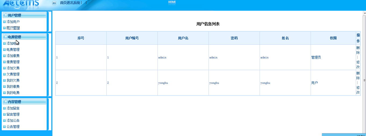Select the admin 姓名 cell
This screenshot has height=136, width=366.
(x=285, y=57)
